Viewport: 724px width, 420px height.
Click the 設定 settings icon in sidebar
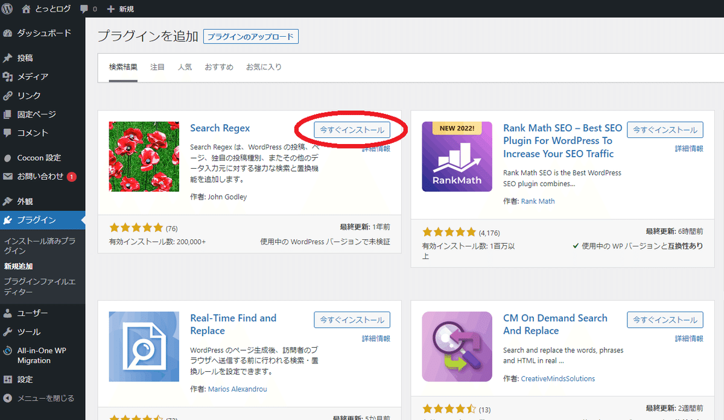pyautogui.click(x=8, y=380)
